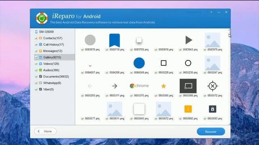This screenshot has height=145, width=259.
Task: Uncheck the Videos checkbox
Action: (x=36, y=64)
